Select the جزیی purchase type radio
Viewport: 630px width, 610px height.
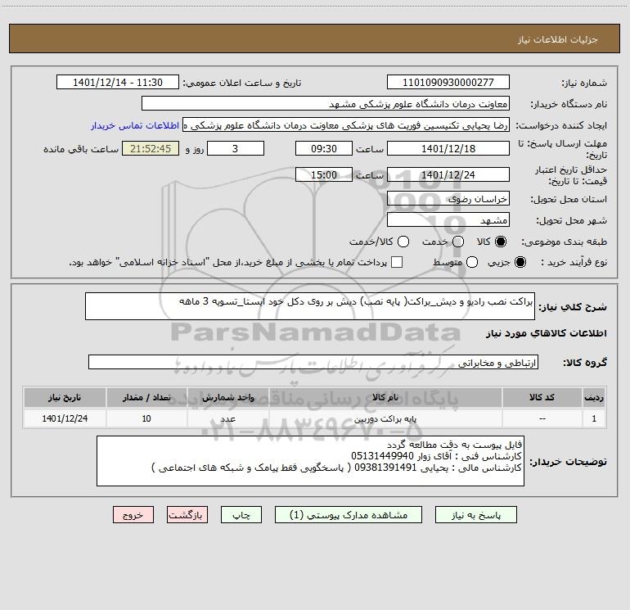(520, 262)
